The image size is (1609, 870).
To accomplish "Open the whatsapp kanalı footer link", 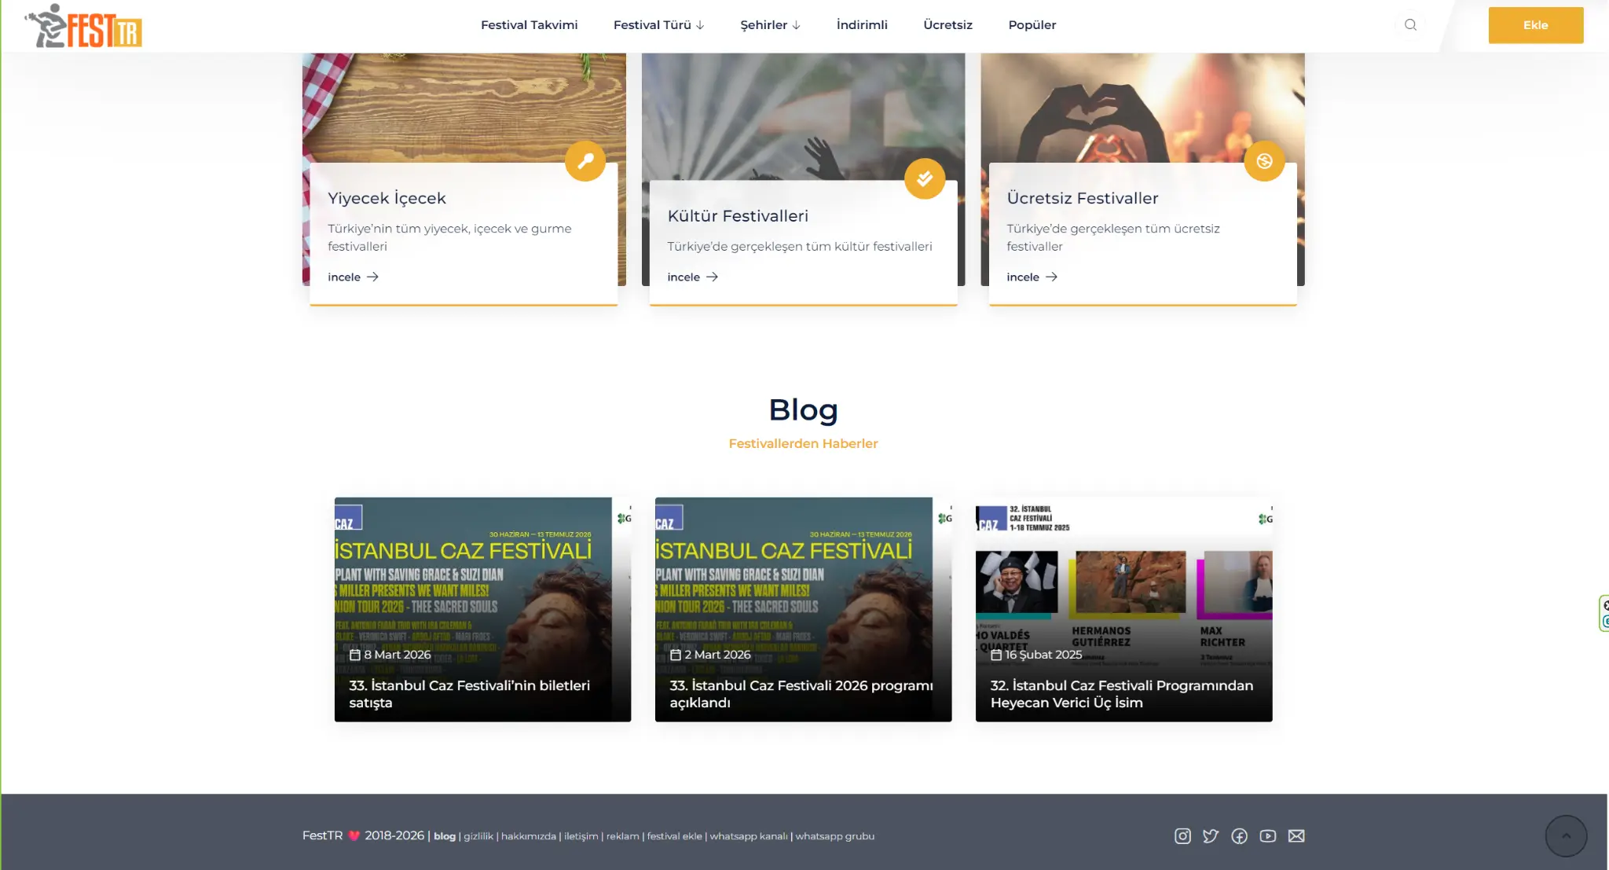I will click(x=748, y=836).
